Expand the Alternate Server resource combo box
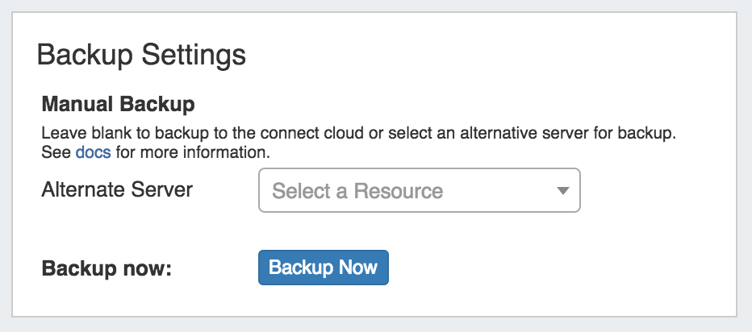752x332 pixels. pyautogui.click(x=419, y=190)
